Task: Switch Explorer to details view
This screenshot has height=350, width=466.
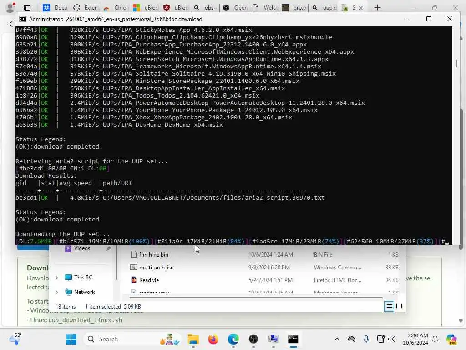Action: (x=389, y=306)
